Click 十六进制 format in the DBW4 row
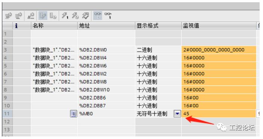263x139 pixels. click(158, 58)
